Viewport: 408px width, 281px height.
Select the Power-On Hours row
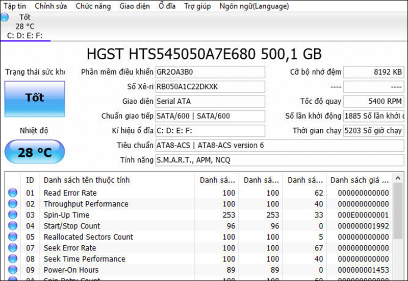click(x=199, y=270)
